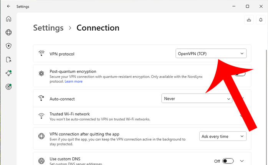Open the globe VPN servers icon
Image resolution: width=268 pixels, height=165 pixels.
pyautogui.click(x=8, y=32)
